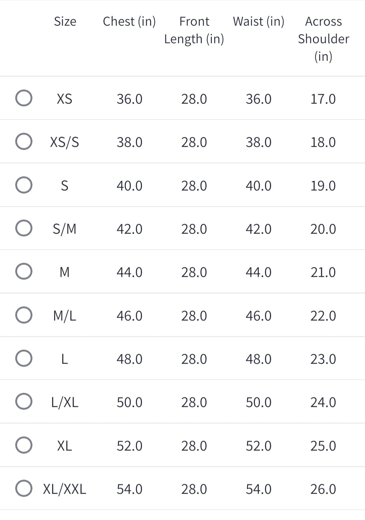Click the M/L size label text

click(x=65, y=316)
